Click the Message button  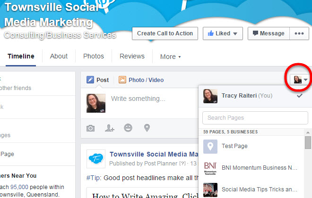269,33
